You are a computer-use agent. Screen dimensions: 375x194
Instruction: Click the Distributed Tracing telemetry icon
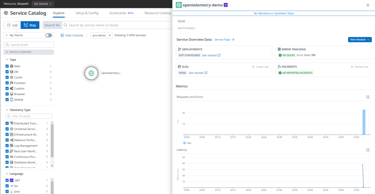pos(11,123)
